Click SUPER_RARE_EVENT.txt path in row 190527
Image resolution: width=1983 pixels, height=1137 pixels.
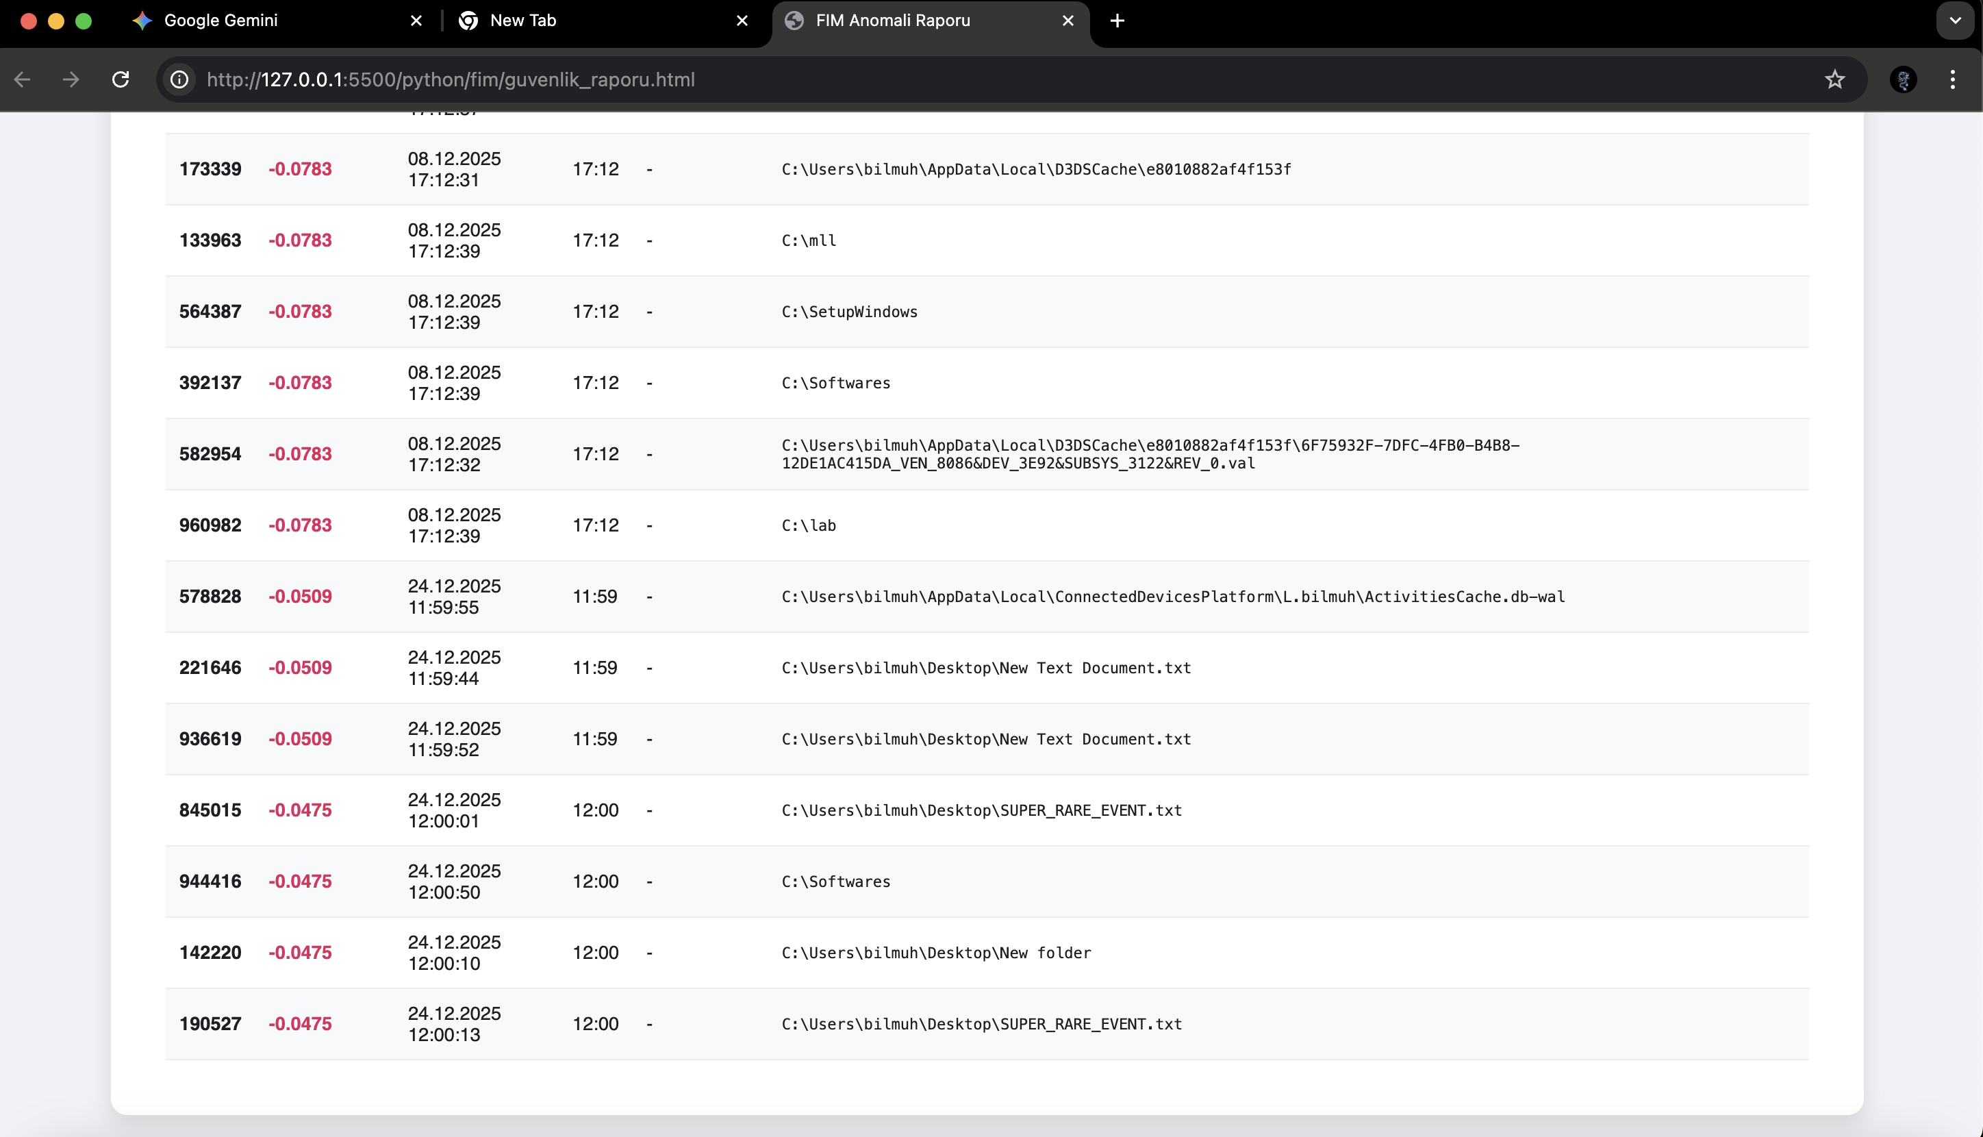pyautogui.click(x=982, y=1024)
